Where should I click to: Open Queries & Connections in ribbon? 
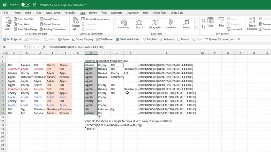(96, 19)
